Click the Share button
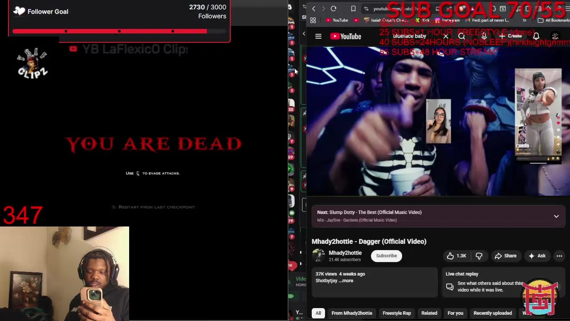570x321 pixels. pyautogui.click(x=505, y=256)
